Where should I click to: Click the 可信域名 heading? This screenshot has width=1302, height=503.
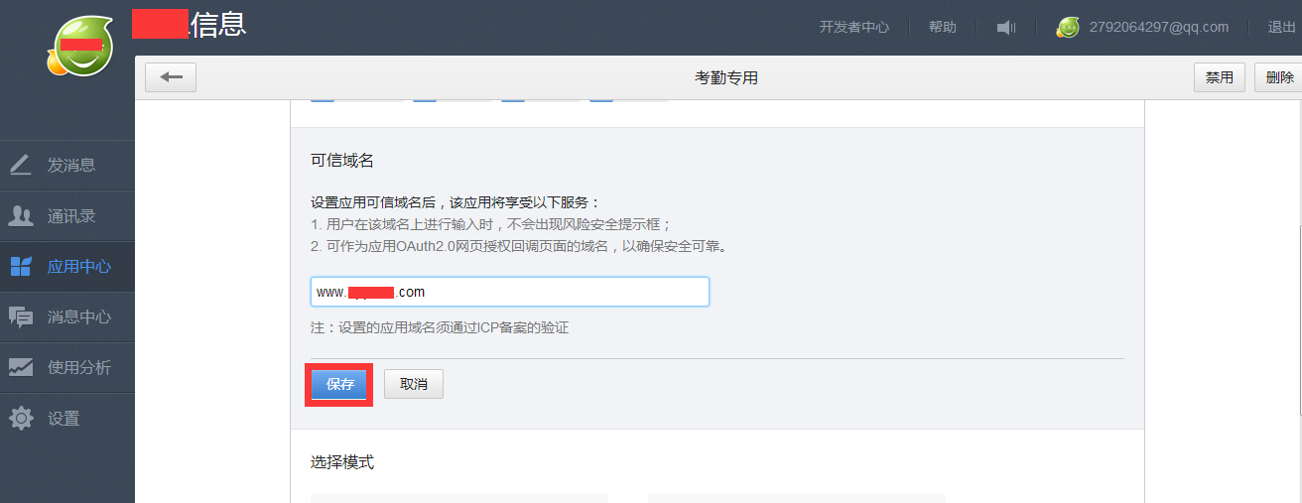342,161
